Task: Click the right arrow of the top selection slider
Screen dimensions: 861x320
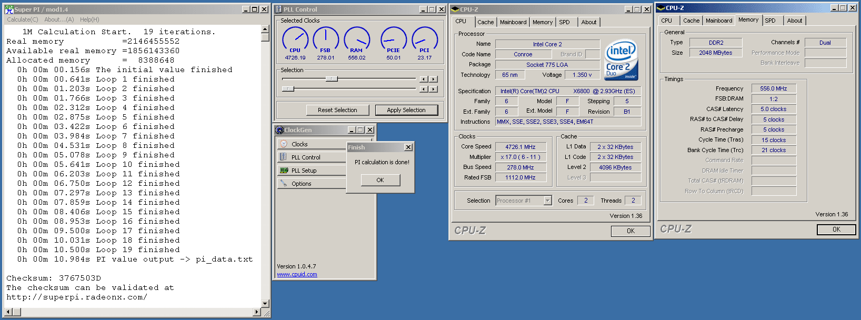Action: pos(434,79)
